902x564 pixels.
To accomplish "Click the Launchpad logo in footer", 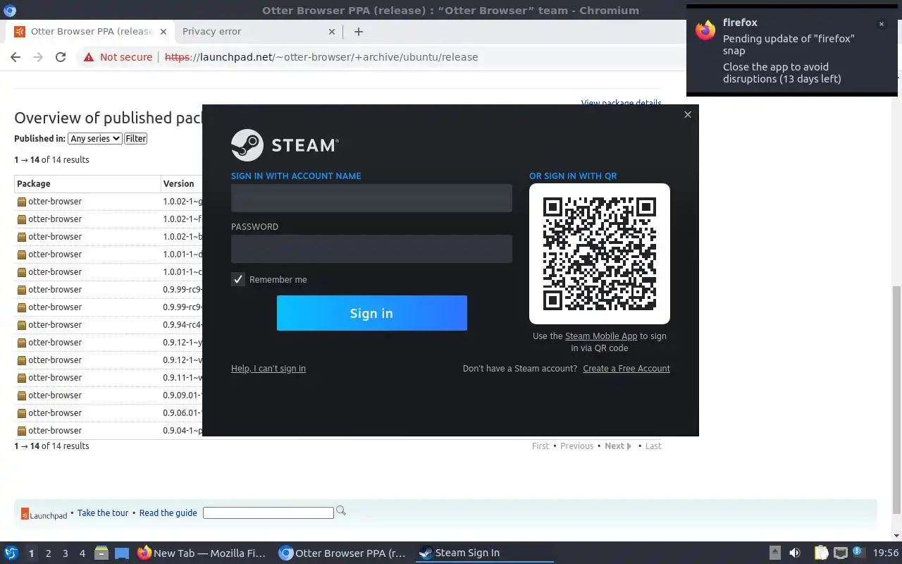I will click(44, 514).
